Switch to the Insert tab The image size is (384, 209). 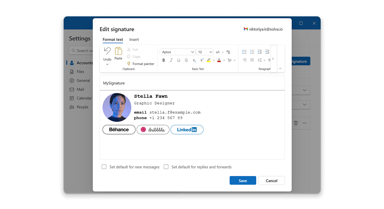(134, 39)
